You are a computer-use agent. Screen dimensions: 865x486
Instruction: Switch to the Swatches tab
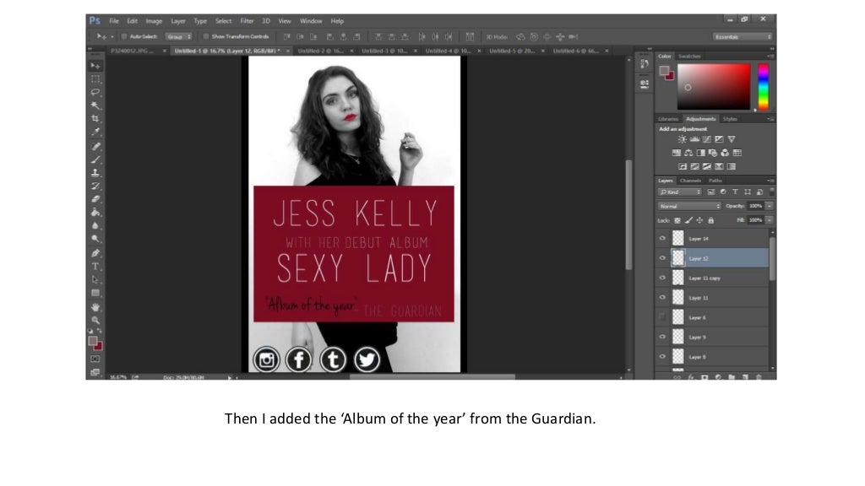pos(689,57)
